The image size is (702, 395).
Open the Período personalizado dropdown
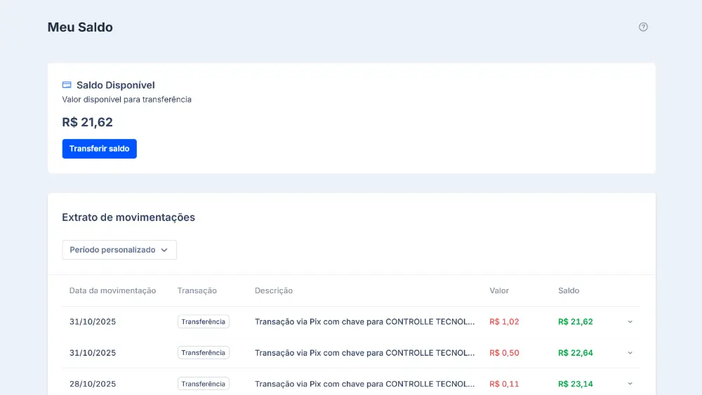coord(119,250)
